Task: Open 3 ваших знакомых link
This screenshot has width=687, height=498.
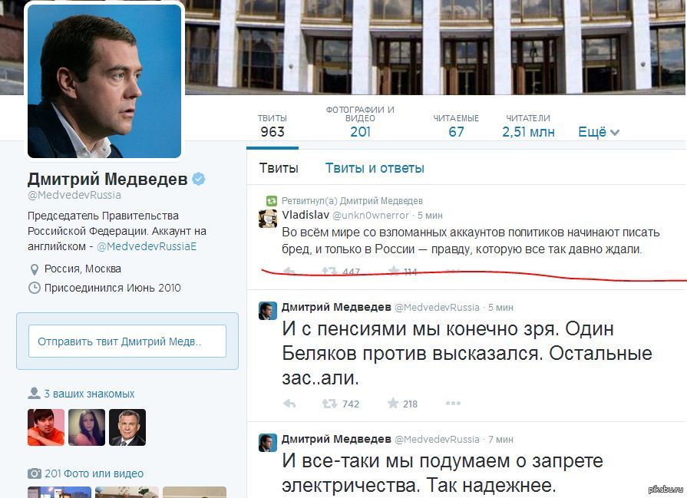Action: [89, 394]
